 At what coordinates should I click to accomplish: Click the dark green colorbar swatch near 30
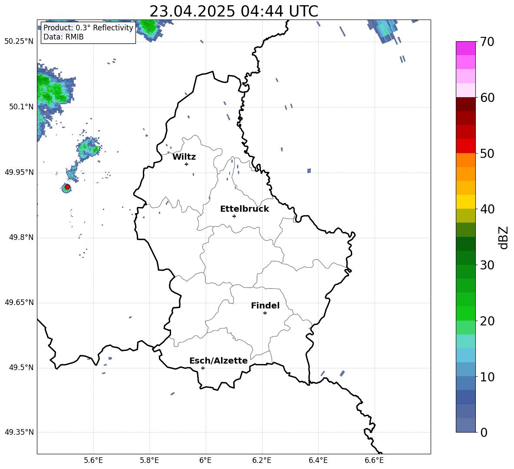tap(465, 258)
